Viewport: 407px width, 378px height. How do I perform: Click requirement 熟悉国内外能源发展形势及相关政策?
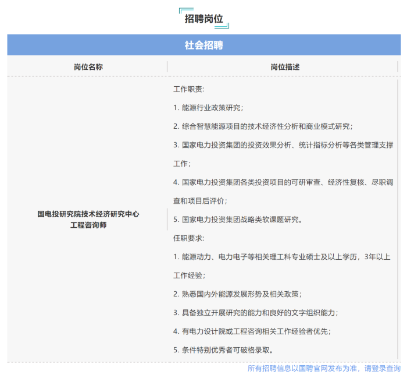(x=237, y=294)
